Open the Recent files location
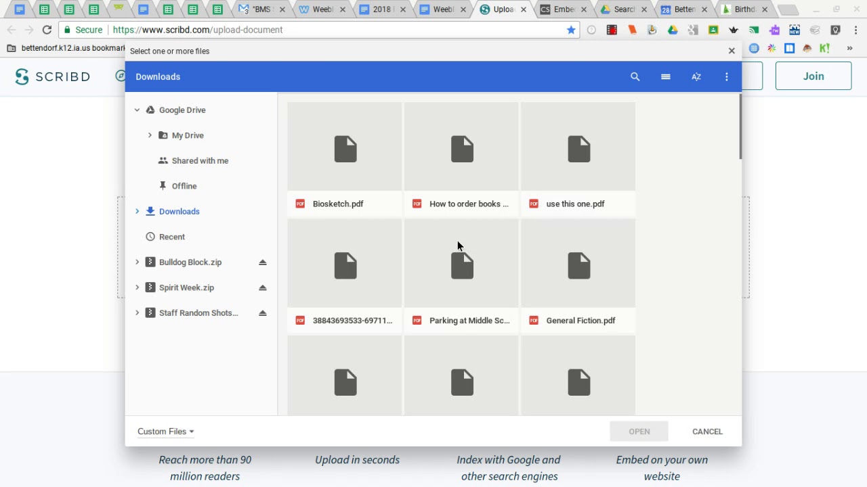 pos(172,237)
